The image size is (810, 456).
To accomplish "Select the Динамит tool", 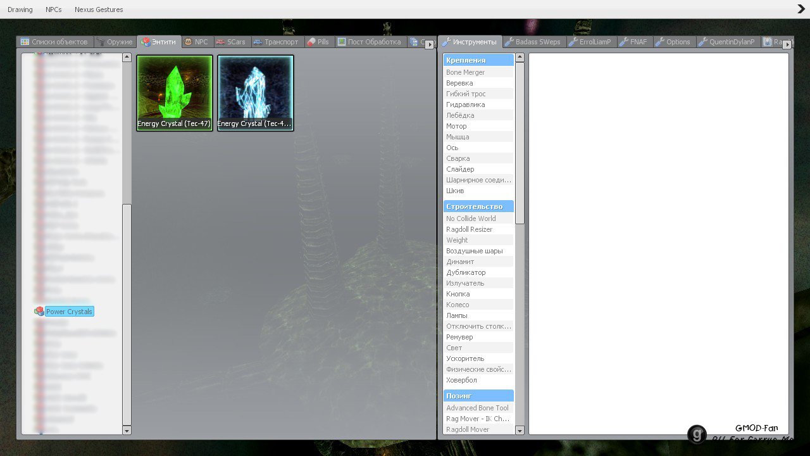I will point(479,262).
